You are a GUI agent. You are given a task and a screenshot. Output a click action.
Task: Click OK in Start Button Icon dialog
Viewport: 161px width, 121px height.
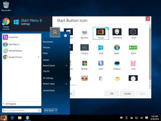[x=112, y=93]
